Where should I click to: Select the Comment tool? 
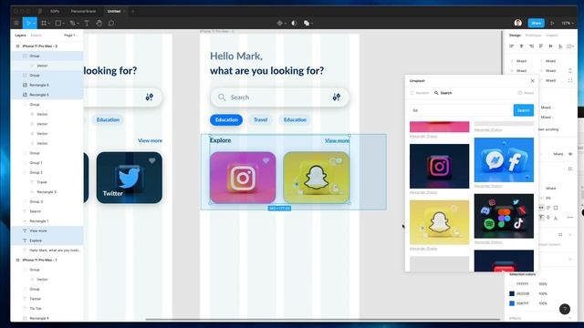coord(111,23)
